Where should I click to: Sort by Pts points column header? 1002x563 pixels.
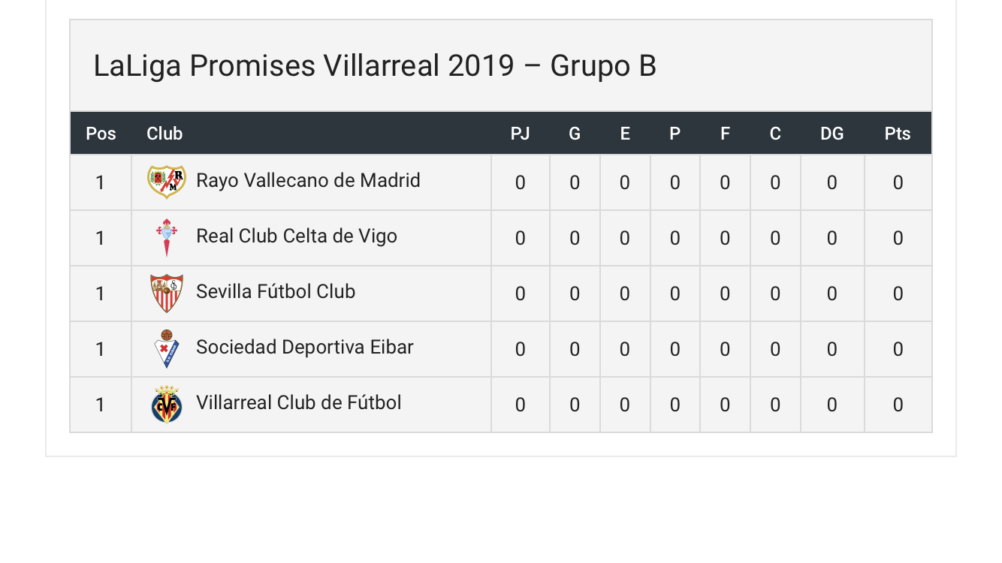click(x=898, y=134)
